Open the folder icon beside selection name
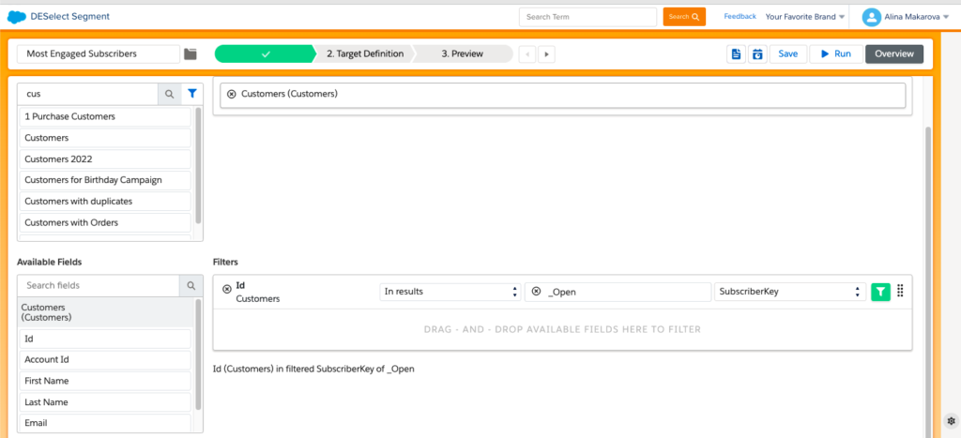The height and width of the screenshot is (438, 961). point(191,54)
